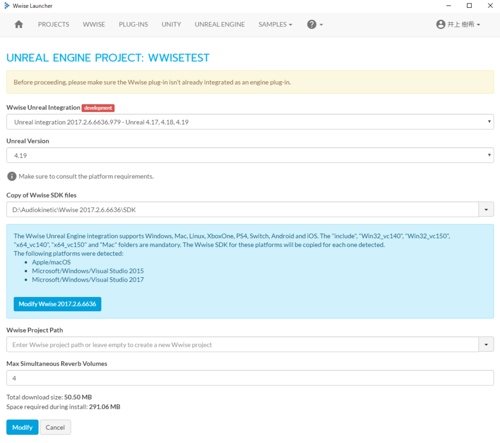Click the SDK path input field
Viewport: 500px width, 443px height.
(x=242, y=210)
